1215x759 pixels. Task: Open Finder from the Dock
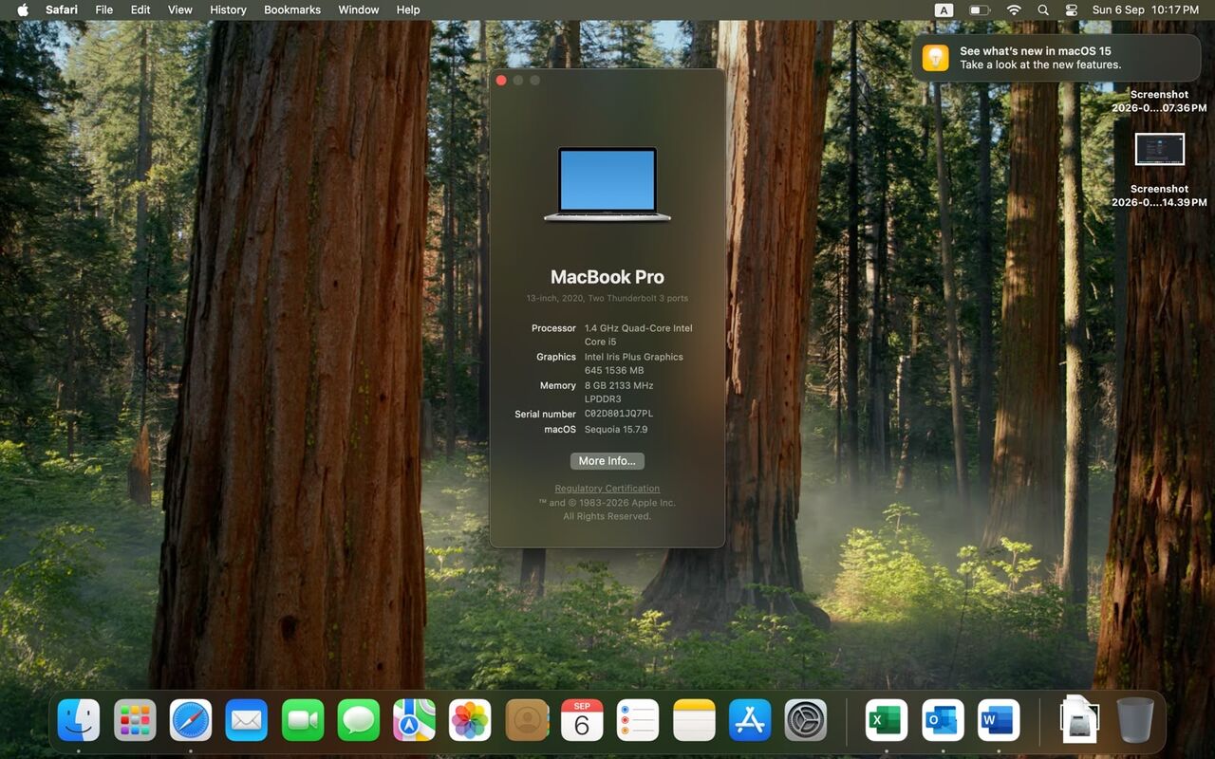coord(79,720)
